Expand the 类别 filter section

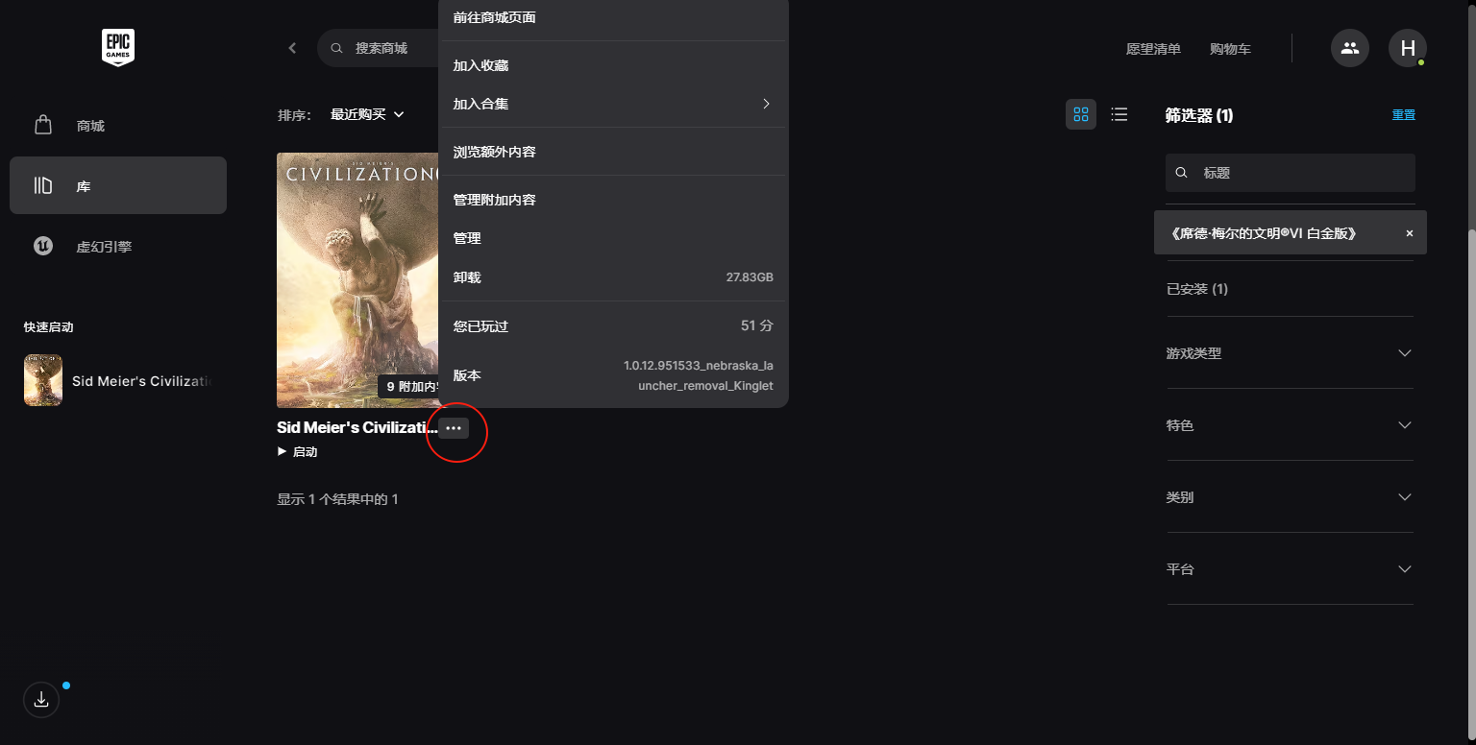click(1290, 497)
